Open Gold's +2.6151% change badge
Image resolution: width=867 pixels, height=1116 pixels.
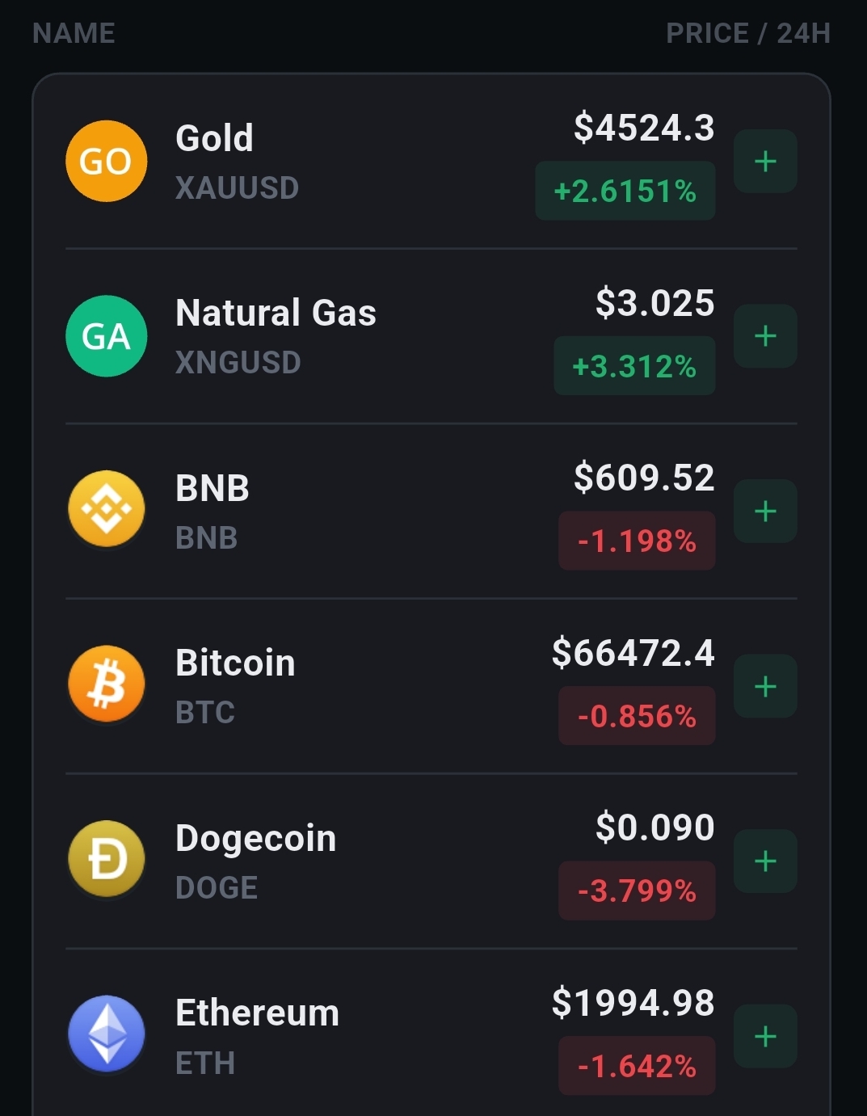pos(625,192)
